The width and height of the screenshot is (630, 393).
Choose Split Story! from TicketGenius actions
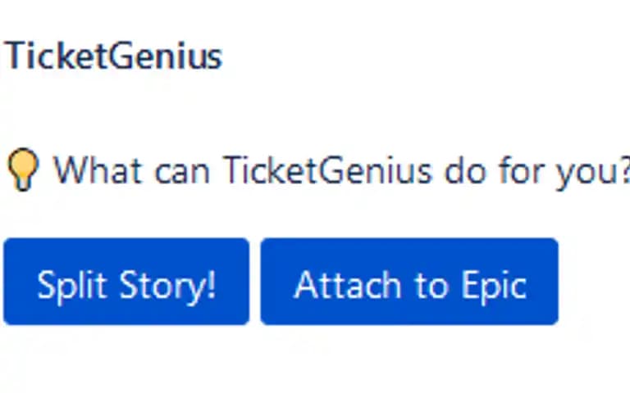pyautogui.click(x=126, y=282)
